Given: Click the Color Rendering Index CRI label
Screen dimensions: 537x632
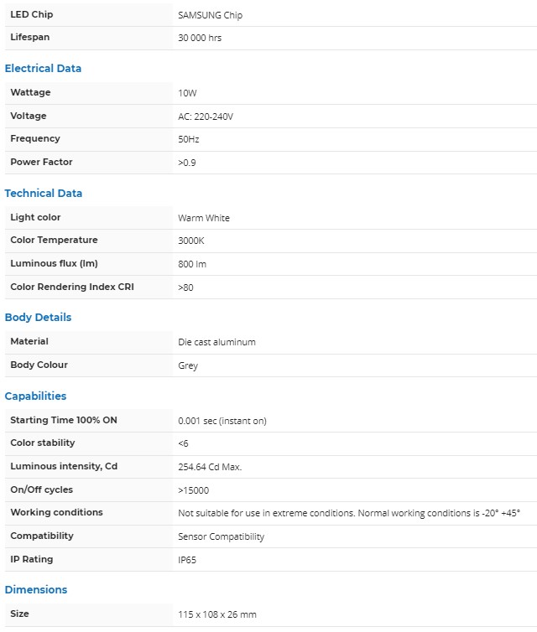Looking at the screenshot, I should 72,287.
